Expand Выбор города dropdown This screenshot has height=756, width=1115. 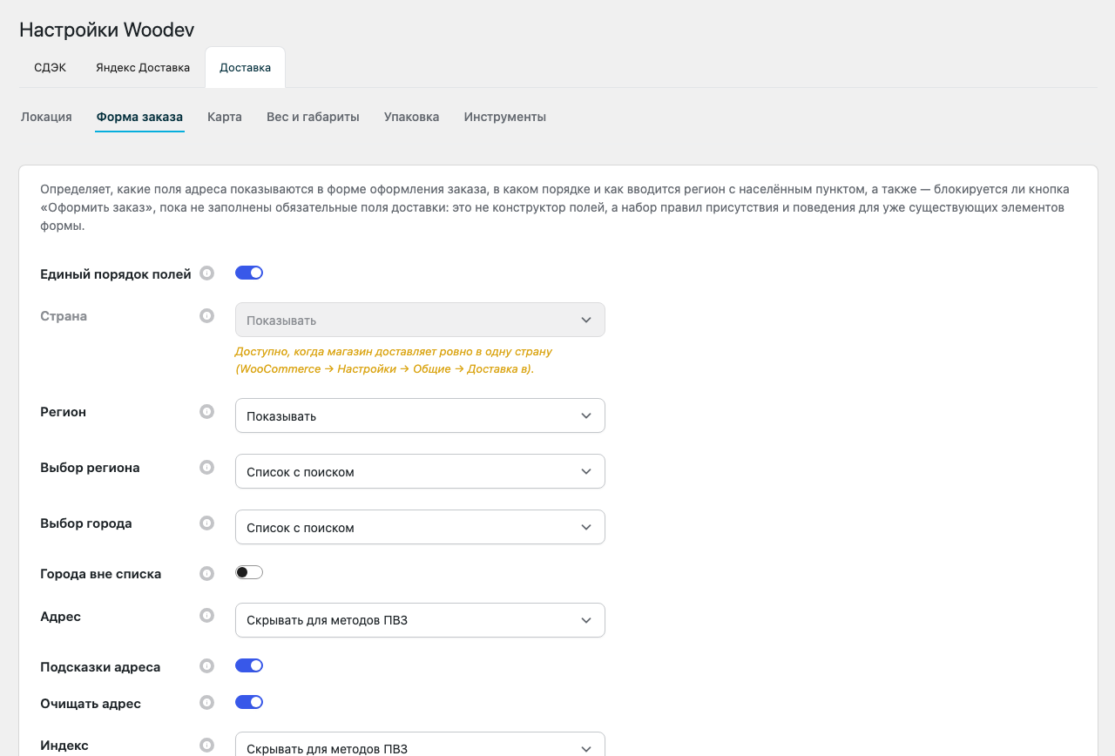pyautogui.click(x=420, y=527)
